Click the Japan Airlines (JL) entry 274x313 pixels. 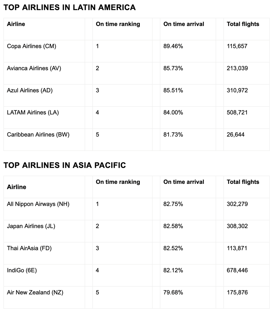(x=31, y=226)
